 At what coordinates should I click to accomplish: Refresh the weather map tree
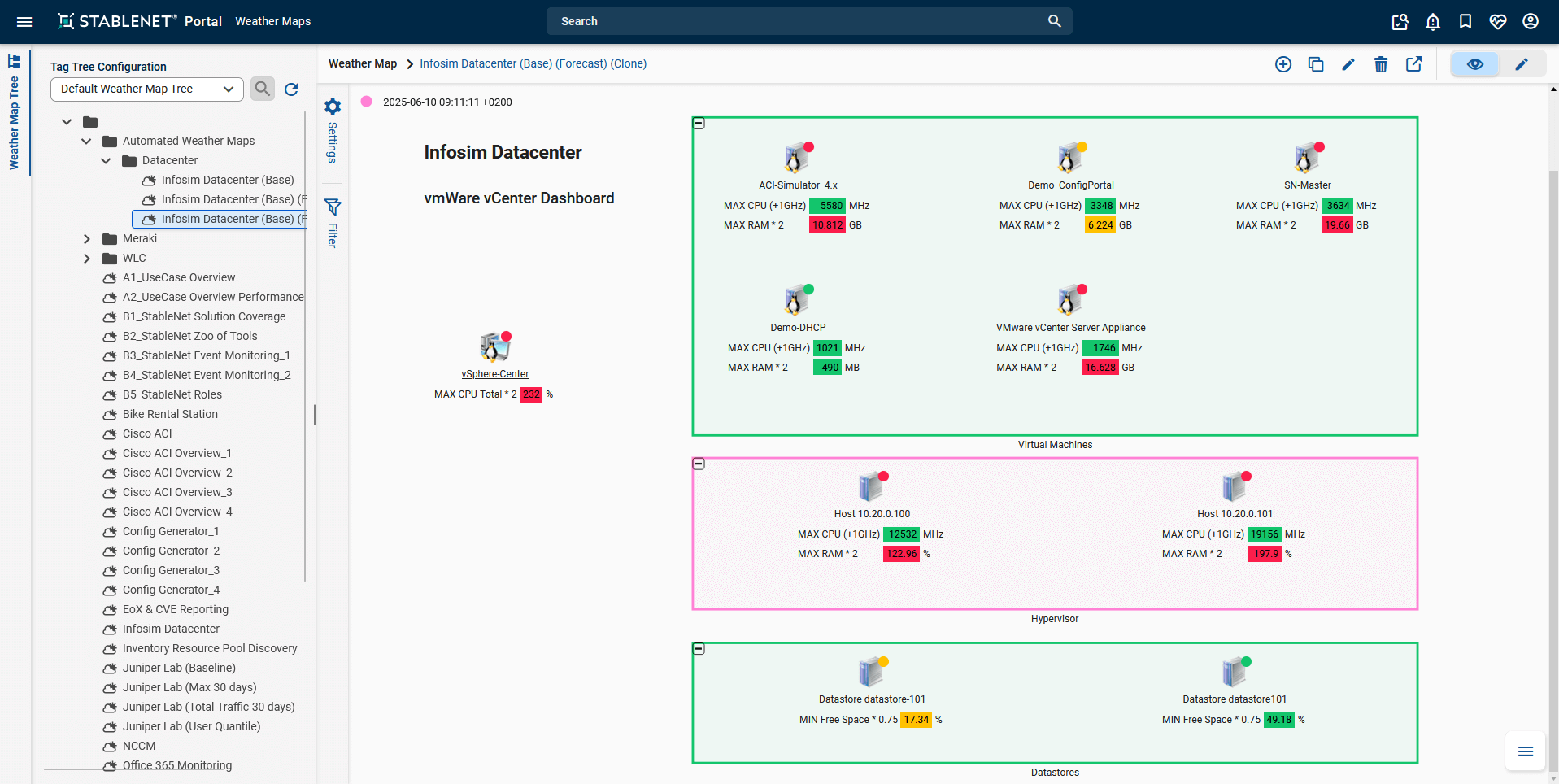(292, 89)
